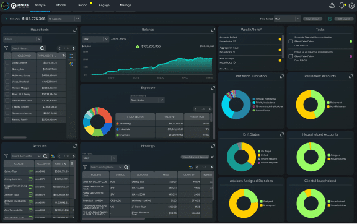Screen dimensions: 357x224
Task: Open Quincy Trust account notes icon
Action: tap(30, 171)
